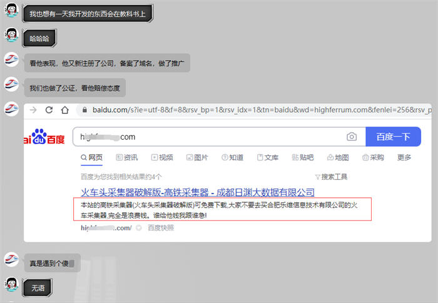Click the lock icon in address bar
This screenshot has height=303, width=438.
pos(84,110)
